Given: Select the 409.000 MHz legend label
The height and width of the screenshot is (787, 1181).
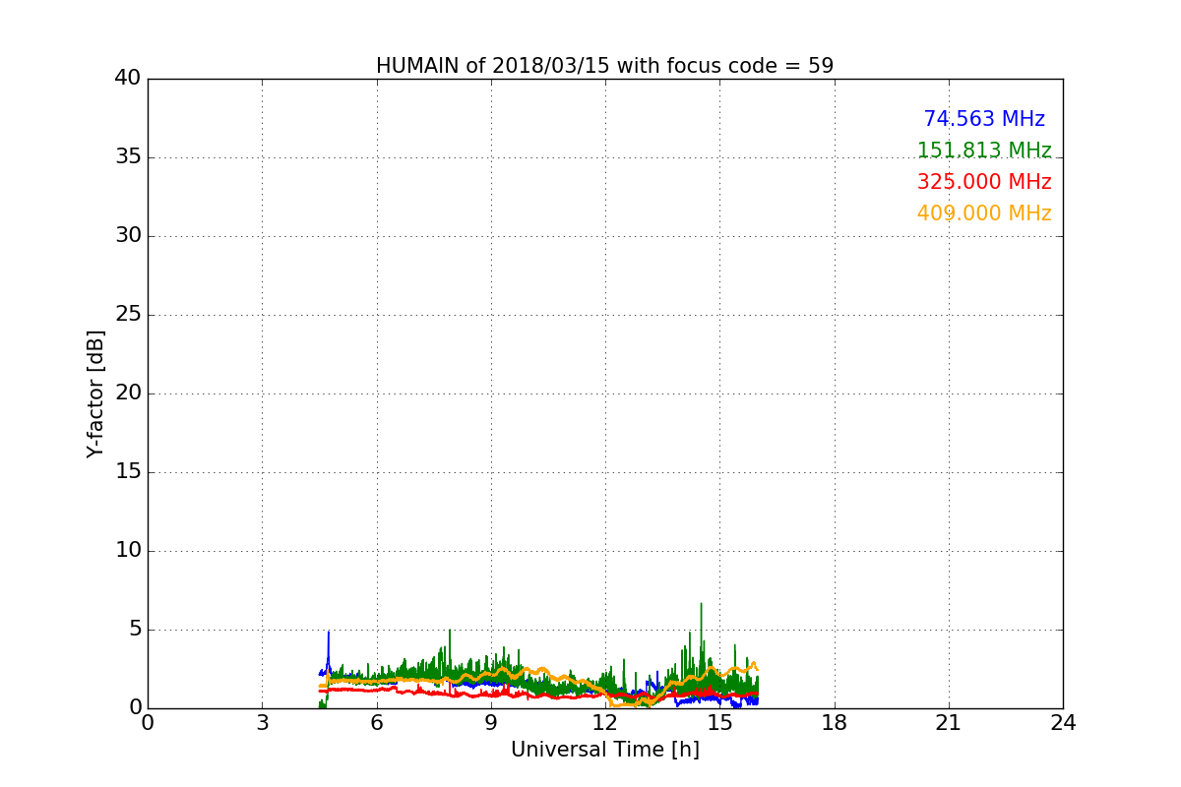Looking at the screenshot, I should (x=984, y=213).
